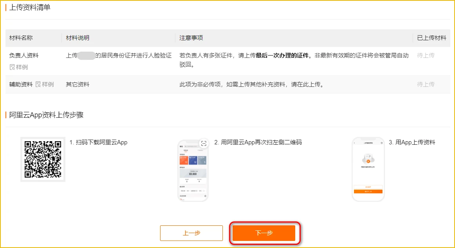Click the 上传资料清单 section heading
This screenshot has width=455, height=248.
(x=30, y=7)
